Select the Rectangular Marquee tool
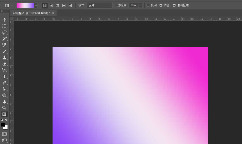Viewport: 242px width, 144px height. (x=4, y=26)
